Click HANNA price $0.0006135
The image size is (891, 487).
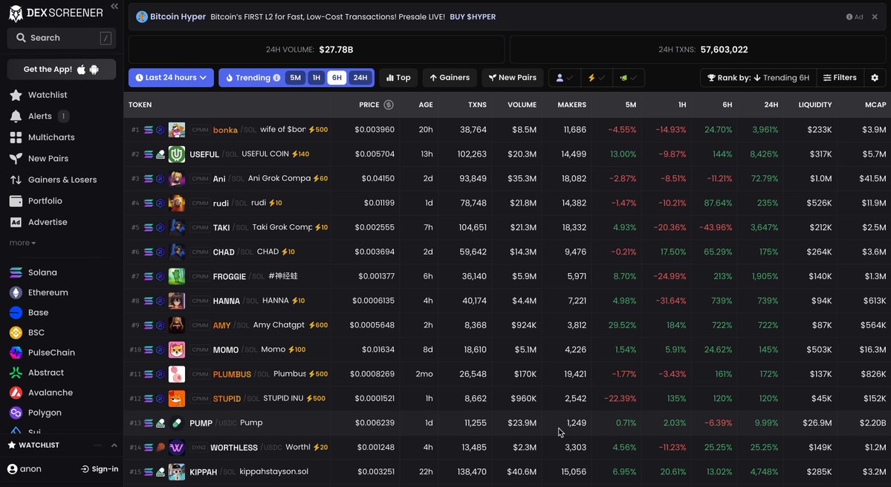(373, 301)
